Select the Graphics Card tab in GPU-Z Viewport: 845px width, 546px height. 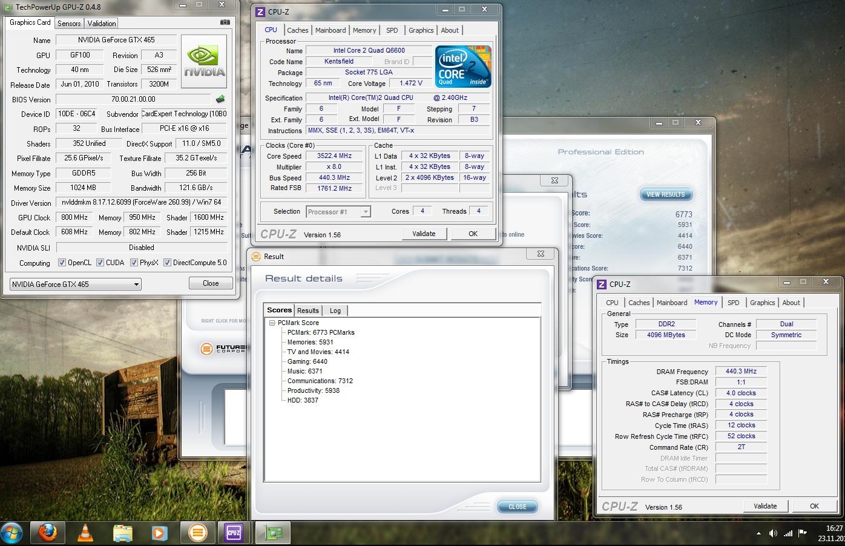[30, 22]
